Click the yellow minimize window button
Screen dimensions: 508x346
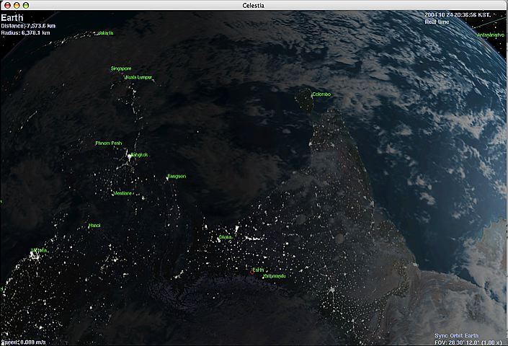coord(17,5)
